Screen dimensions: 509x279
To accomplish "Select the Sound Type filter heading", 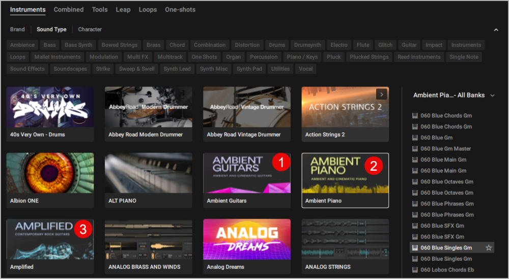I will [x=51, y=29].
